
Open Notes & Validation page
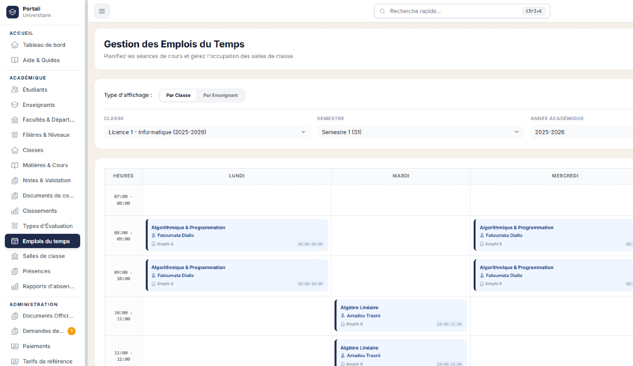[x=42, y=180]
